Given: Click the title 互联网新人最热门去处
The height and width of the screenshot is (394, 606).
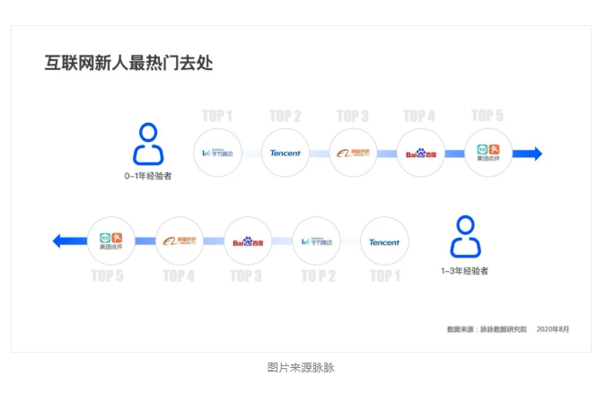Looking at the screenshot, I should 128,64.
